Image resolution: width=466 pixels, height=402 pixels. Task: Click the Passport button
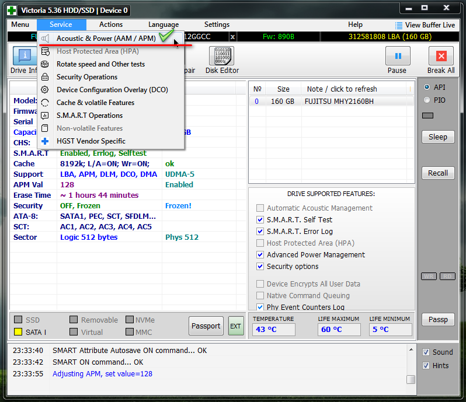click(x=206, y=326)
